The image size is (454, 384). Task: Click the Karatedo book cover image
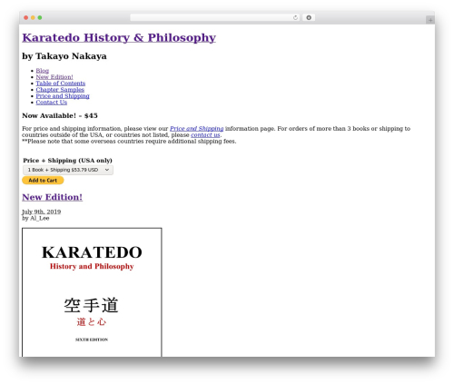tap(92, 292)
